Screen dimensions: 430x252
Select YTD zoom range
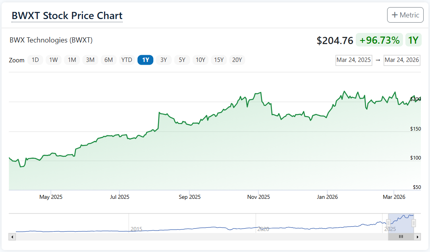[127, 60]
